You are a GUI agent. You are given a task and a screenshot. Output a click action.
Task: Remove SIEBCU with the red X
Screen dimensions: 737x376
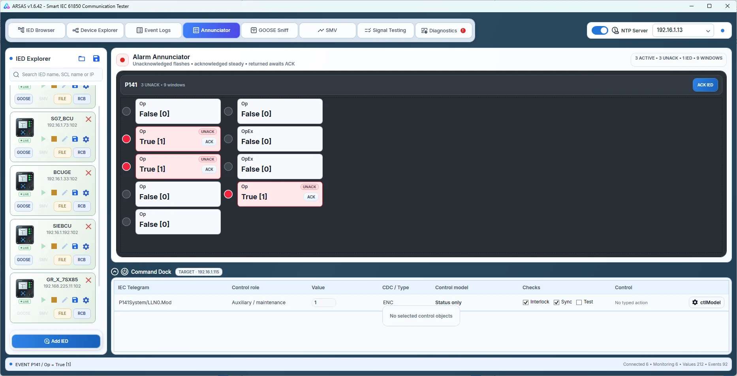pyautogui.click(x=88, y=226)
